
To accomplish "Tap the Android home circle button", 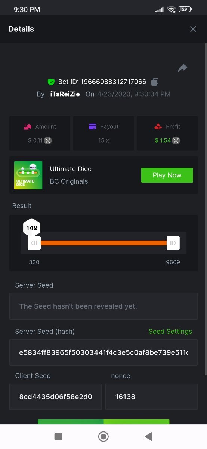I will click(x=103, y=436).
